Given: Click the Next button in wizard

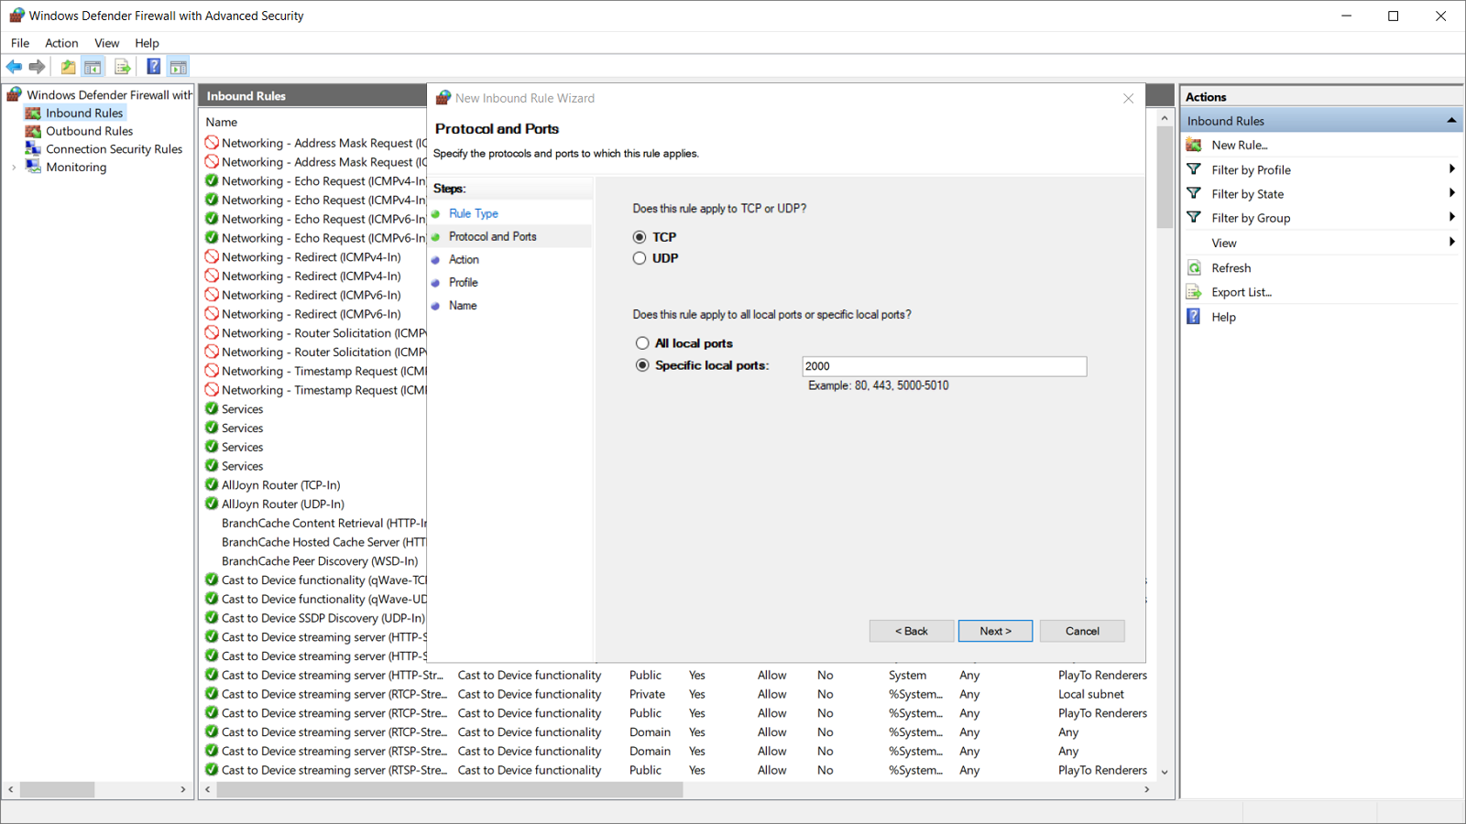Looking at the screenshot, I should click(995, 631).
